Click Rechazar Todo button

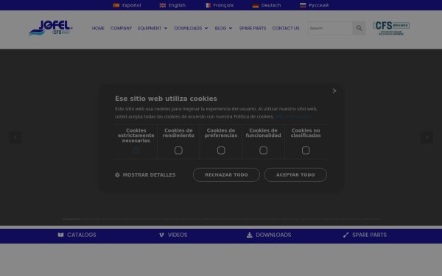click(x=226, y=175)
